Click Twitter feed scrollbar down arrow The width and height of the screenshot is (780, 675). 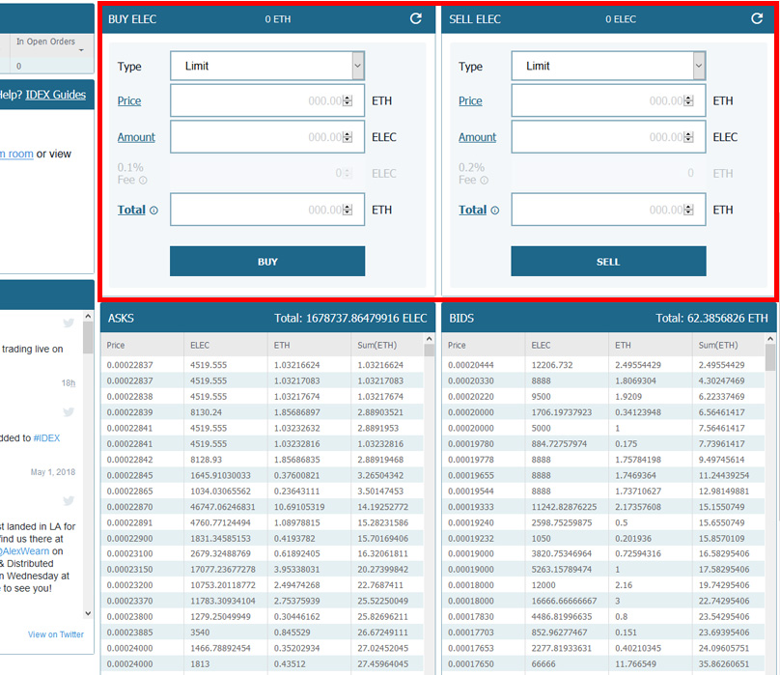[x=88, y=613]
